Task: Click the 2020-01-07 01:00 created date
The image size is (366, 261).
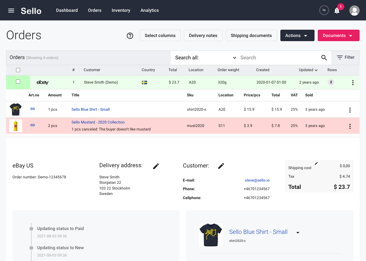Action: 271,82
